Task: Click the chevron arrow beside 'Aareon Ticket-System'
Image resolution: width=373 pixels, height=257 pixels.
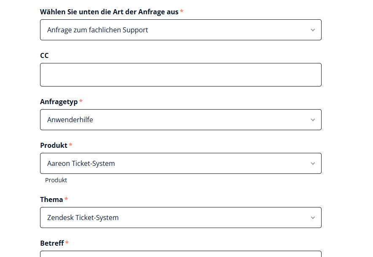Action: coord(313,163)
